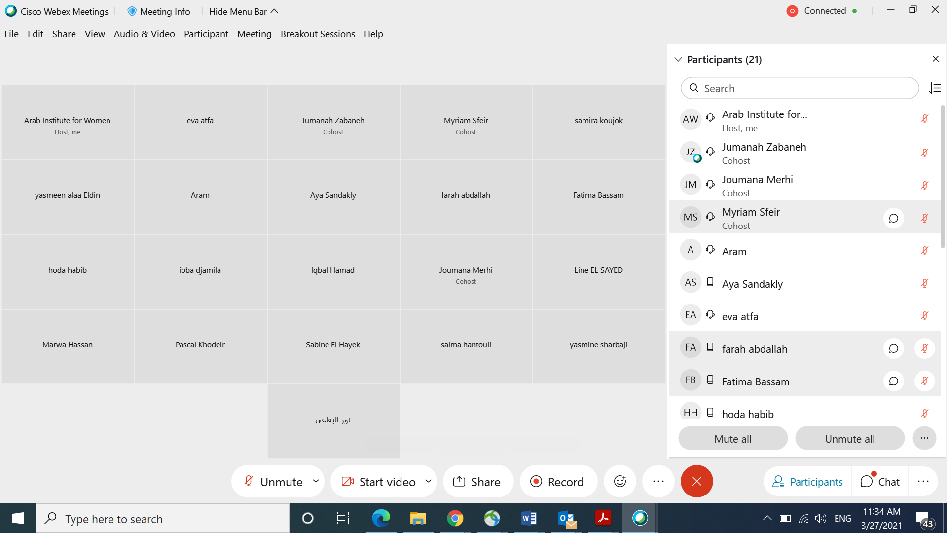
Task: Toggle mute for farah abdallah
Action: click(x=925, y=348)
